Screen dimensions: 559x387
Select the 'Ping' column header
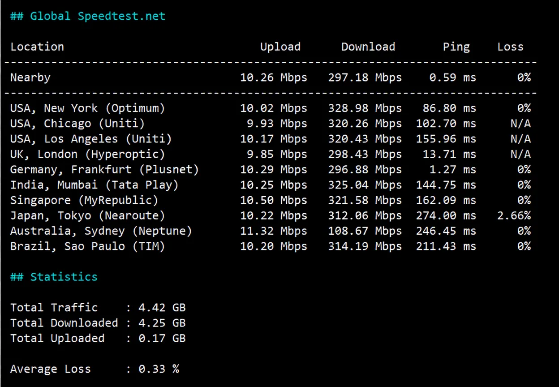point(456,47)
